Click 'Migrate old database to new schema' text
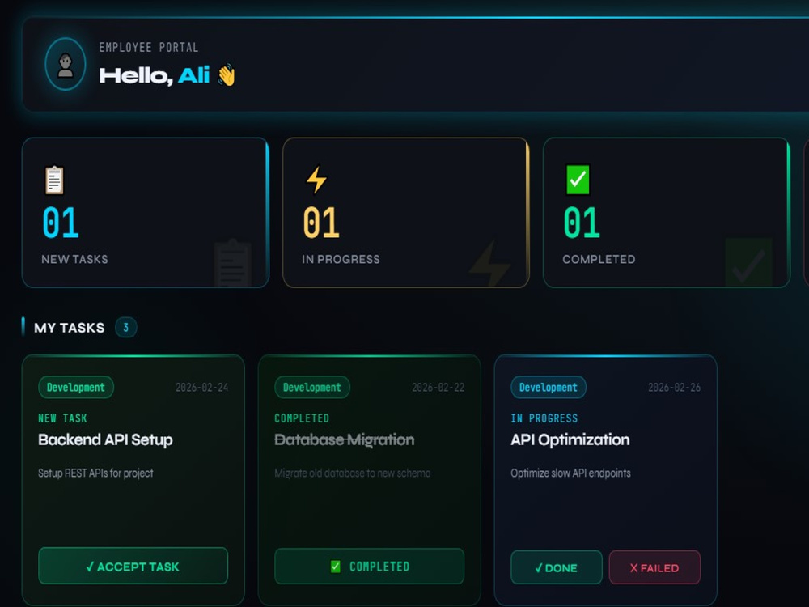This screenshot has height=607, width=809. [353, 473]
